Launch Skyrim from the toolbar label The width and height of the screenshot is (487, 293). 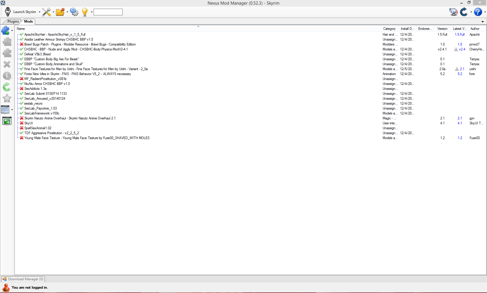25,12
